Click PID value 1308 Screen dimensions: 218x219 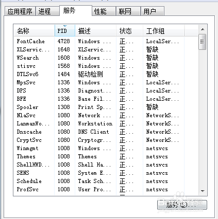pyautogui.click(x=64, y=107)
